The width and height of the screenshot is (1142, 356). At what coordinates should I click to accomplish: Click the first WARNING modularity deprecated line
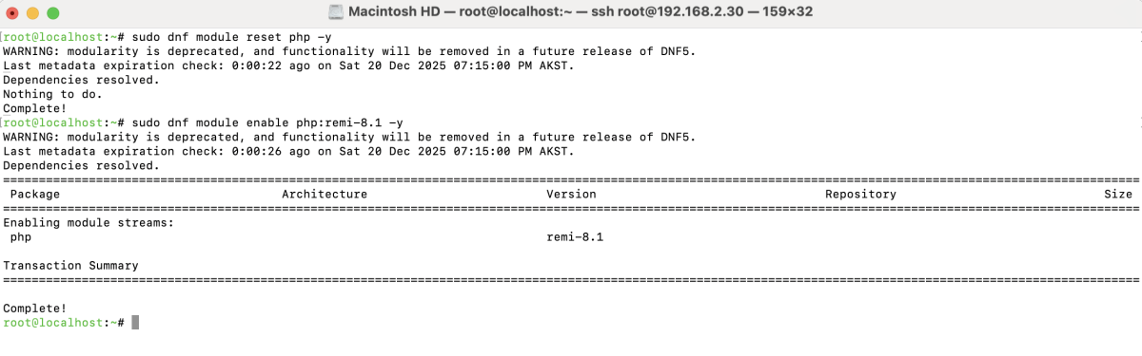tap(349, 51)
